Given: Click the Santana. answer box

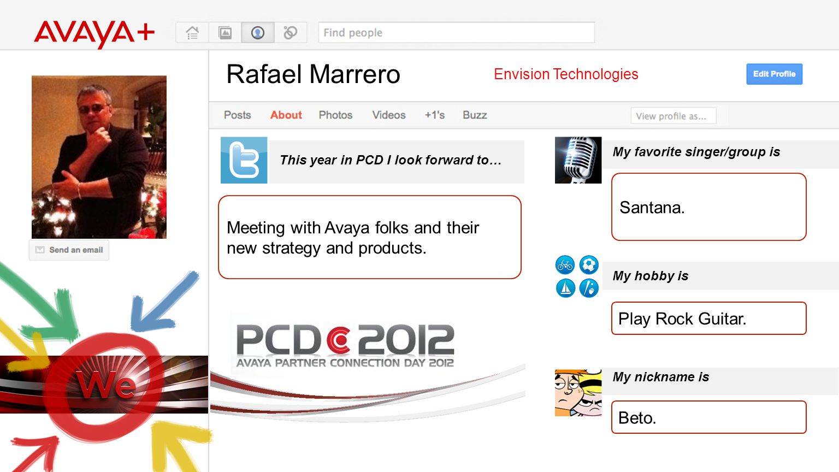Looking at the screenshot, I should (708, 207).
